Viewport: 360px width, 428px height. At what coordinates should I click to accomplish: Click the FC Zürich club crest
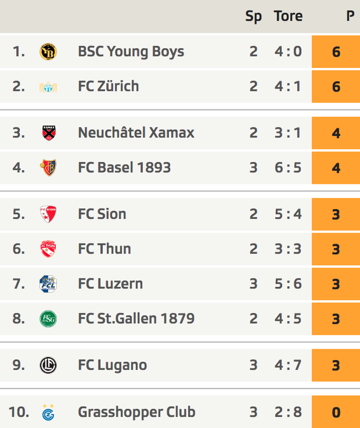48,87
